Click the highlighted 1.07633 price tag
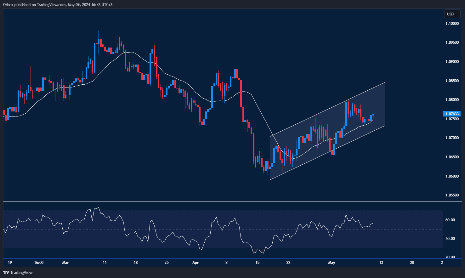 pos(452,114)
